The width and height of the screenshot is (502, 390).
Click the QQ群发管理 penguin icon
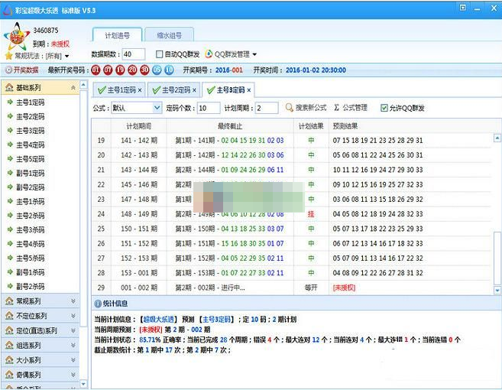209,54
